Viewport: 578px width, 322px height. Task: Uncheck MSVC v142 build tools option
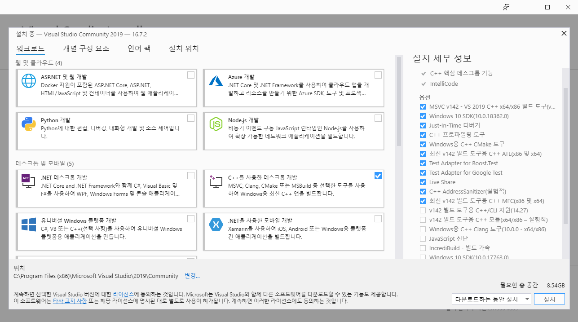point(423,107)
